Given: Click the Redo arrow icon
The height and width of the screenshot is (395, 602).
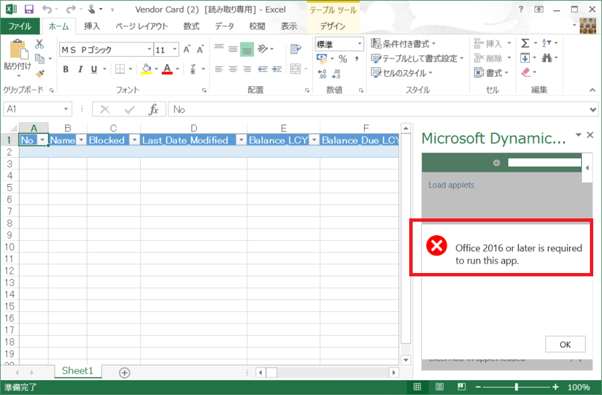Looking at the screenshot, I should (x=71, y=9).
